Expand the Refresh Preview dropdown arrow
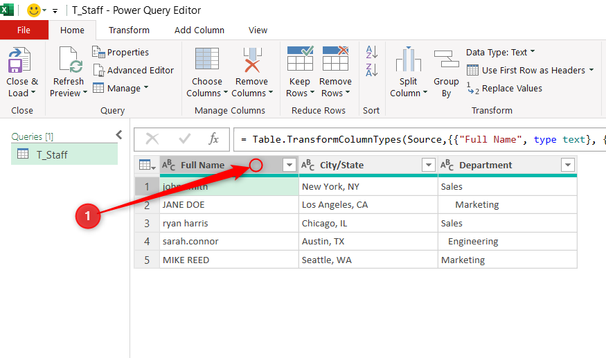 coord(85,92)
